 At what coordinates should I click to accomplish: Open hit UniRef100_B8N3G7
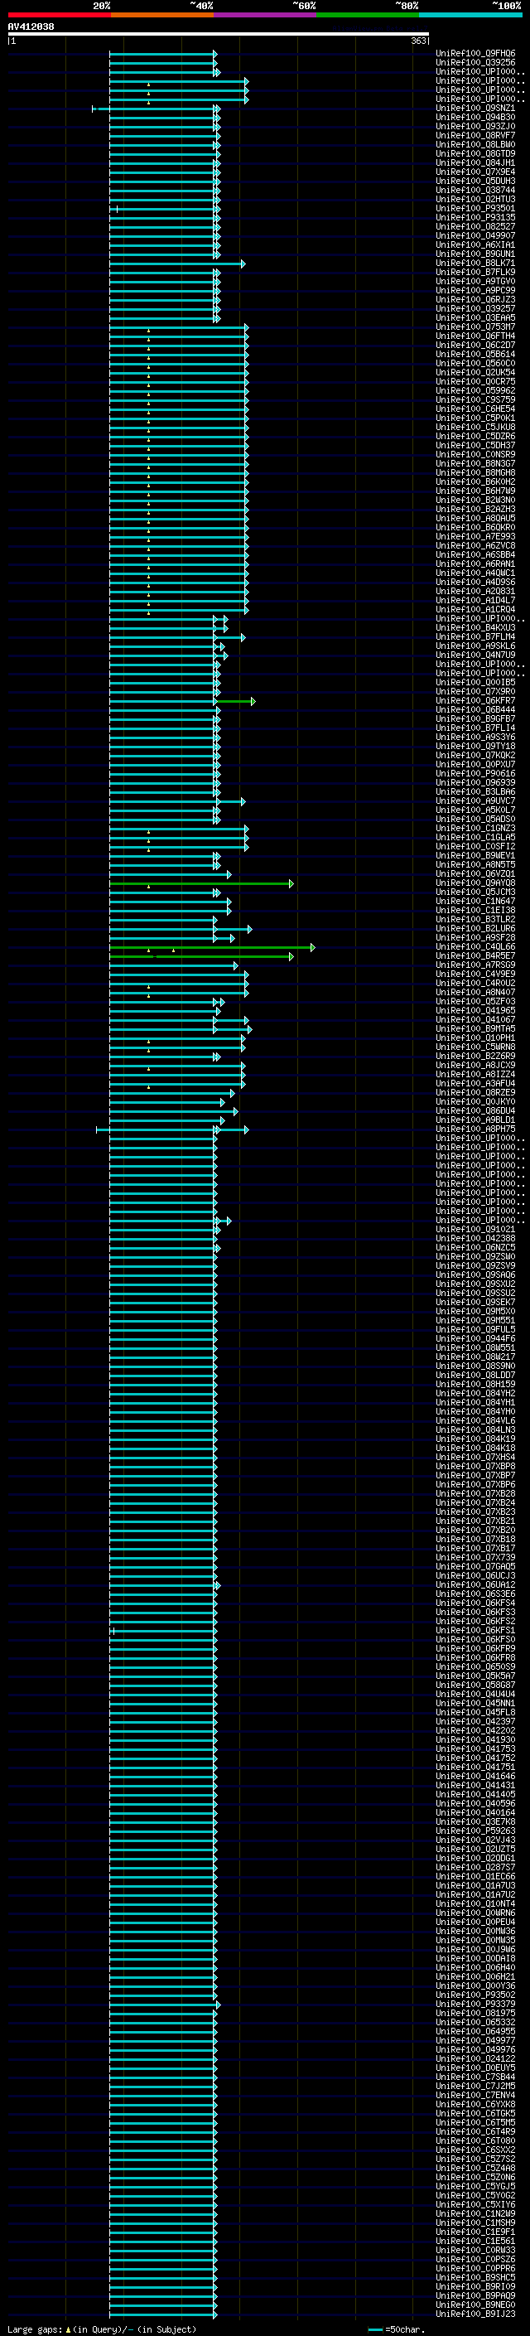[x=475, y=463]
